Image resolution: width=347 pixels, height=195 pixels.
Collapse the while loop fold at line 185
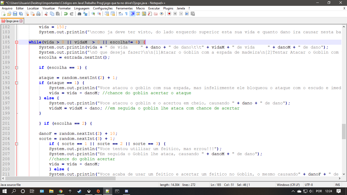click(17, 42)
